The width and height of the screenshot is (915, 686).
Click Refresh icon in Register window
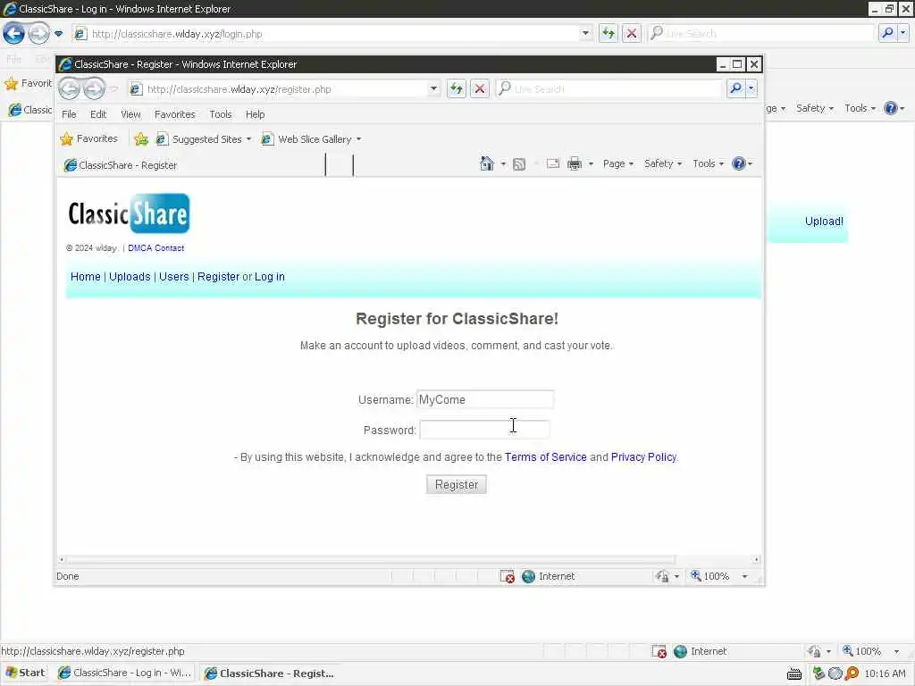point(457,88)
